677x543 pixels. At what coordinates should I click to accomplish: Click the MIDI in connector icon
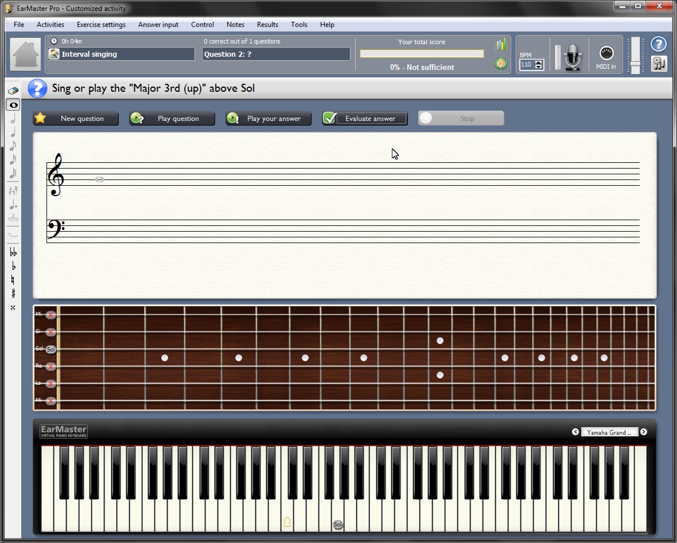pos(606,53)
